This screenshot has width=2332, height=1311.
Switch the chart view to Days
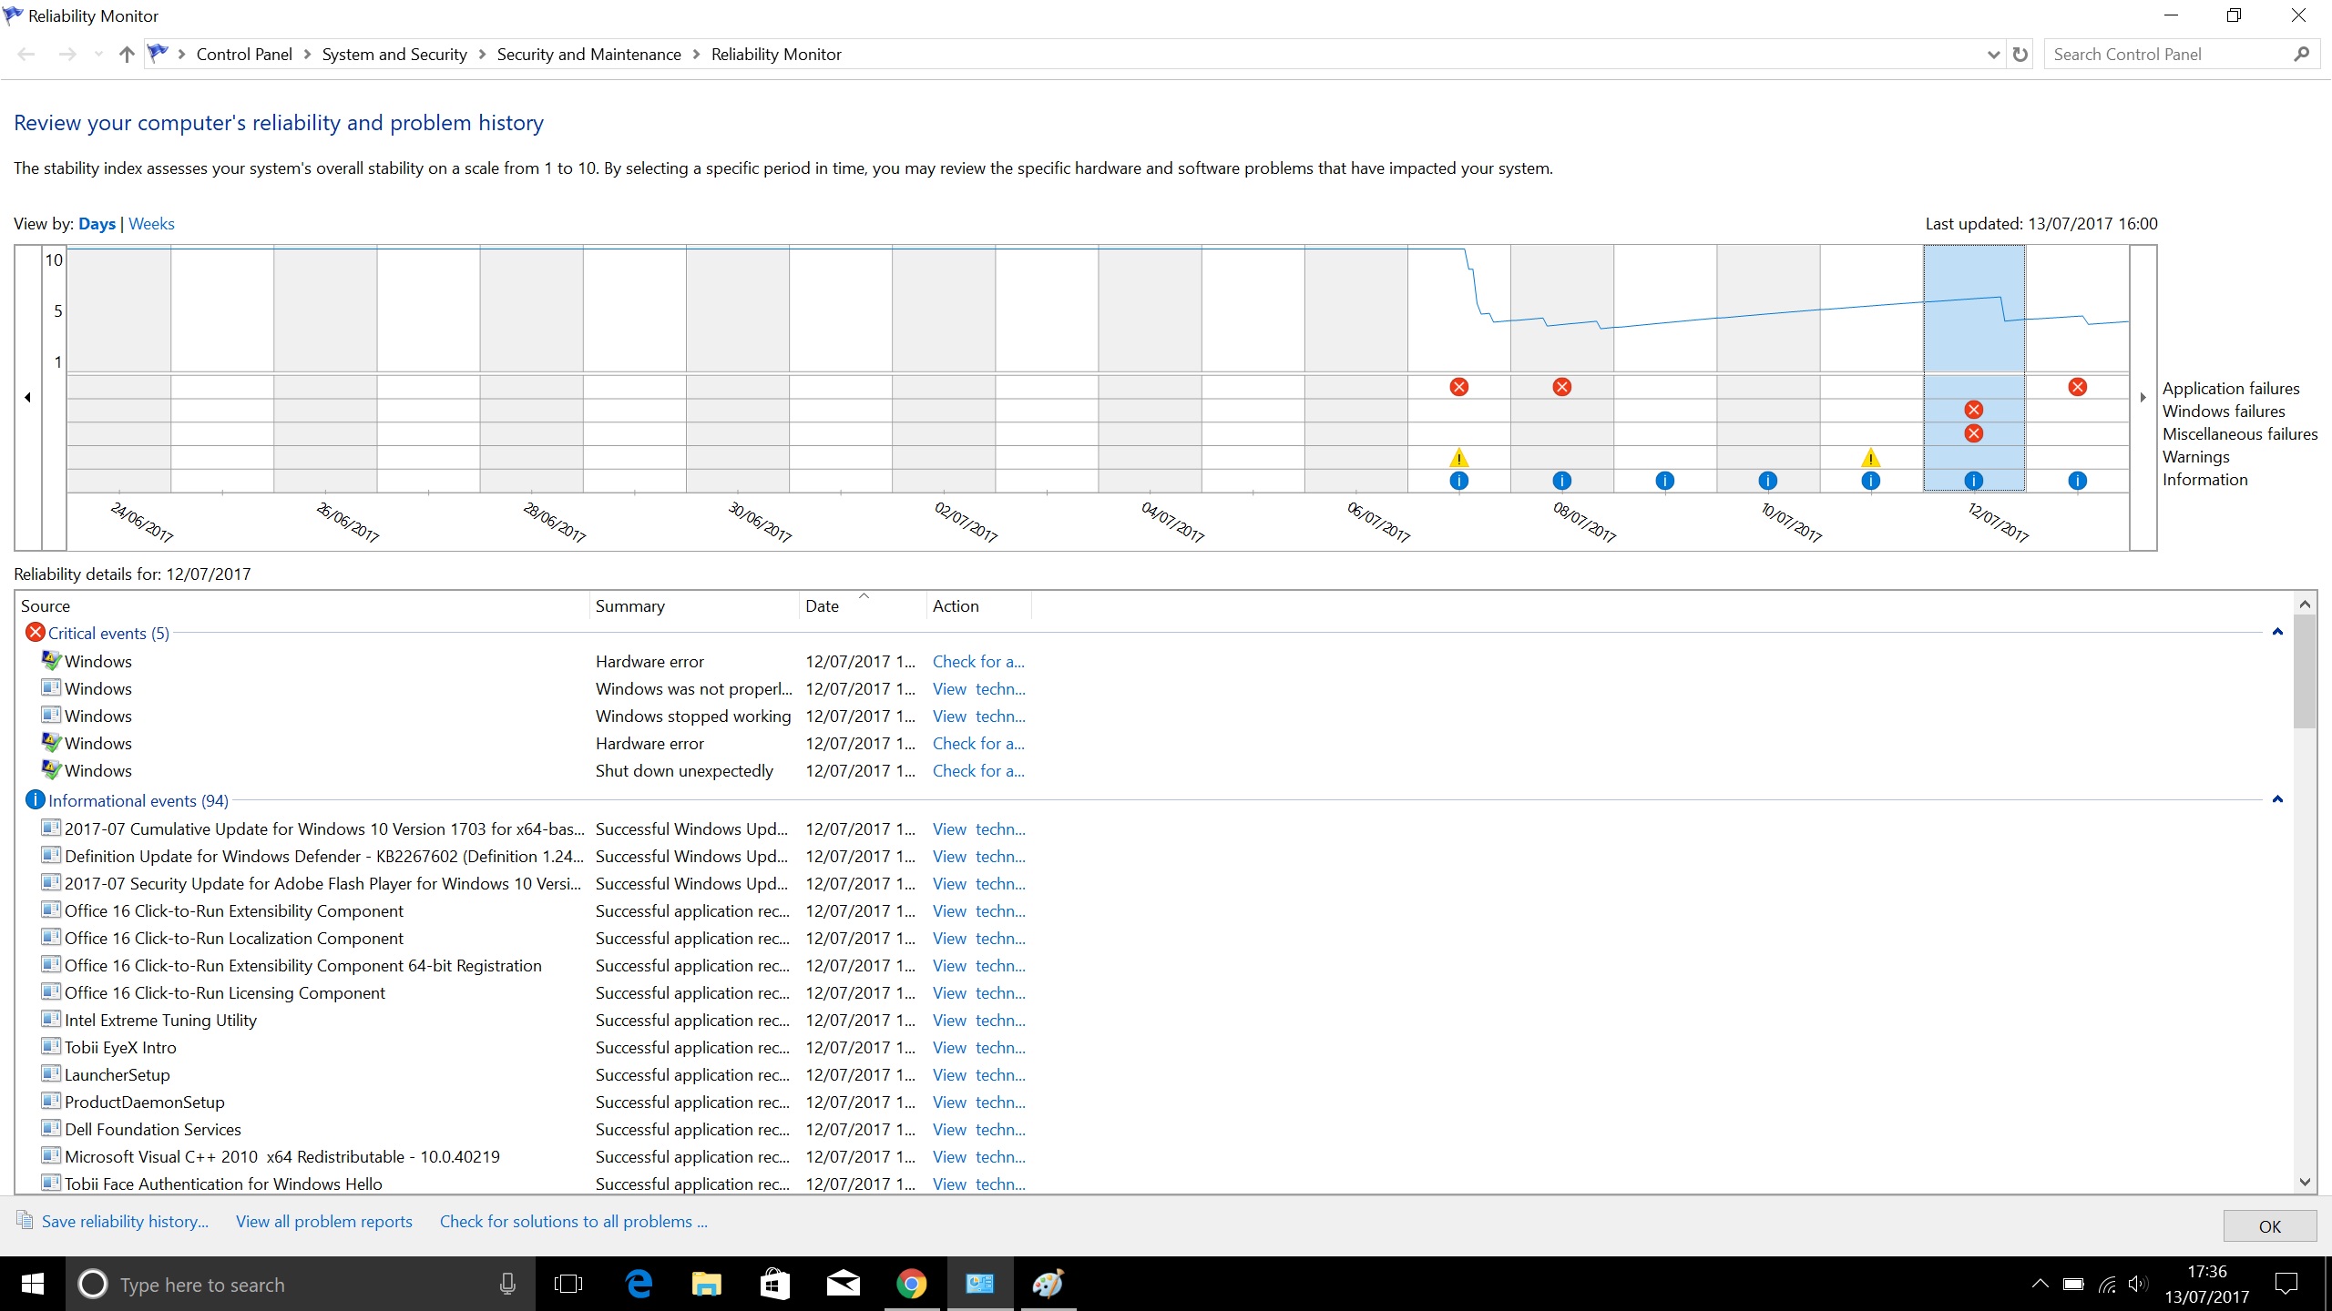click(x=97, y=224)
